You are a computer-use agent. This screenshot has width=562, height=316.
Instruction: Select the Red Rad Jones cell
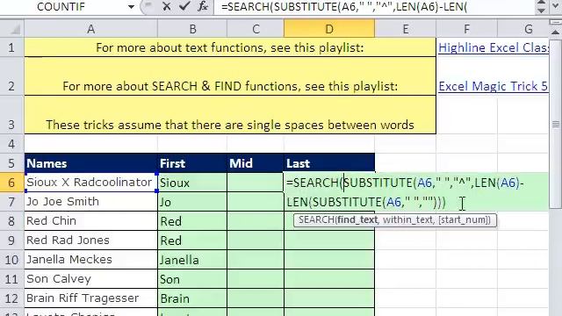[x=90, y=240]
